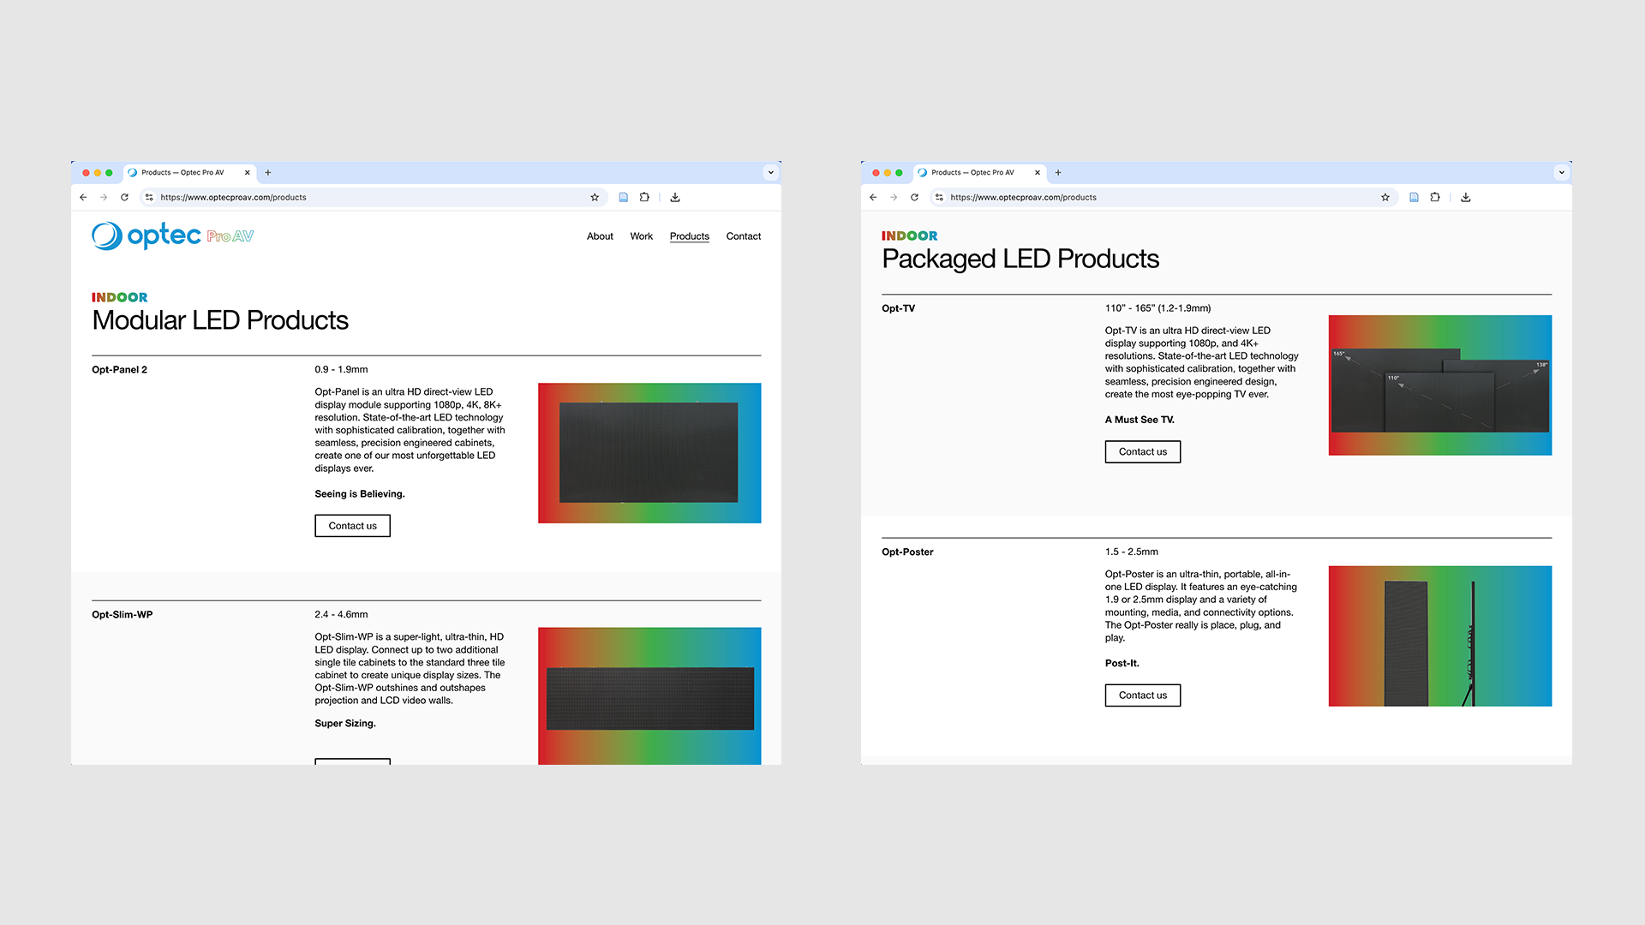Click the Packaged LED Products heading
1645x925 pixels.
(1020, 259)
